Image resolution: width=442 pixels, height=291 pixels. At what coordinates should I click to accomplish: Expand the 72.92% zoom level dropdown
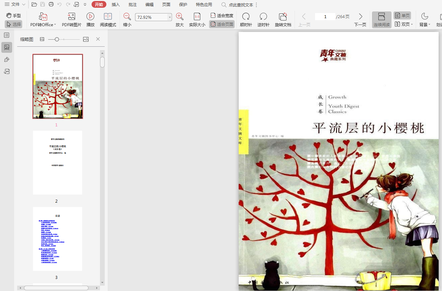click(x=170, y=17)
